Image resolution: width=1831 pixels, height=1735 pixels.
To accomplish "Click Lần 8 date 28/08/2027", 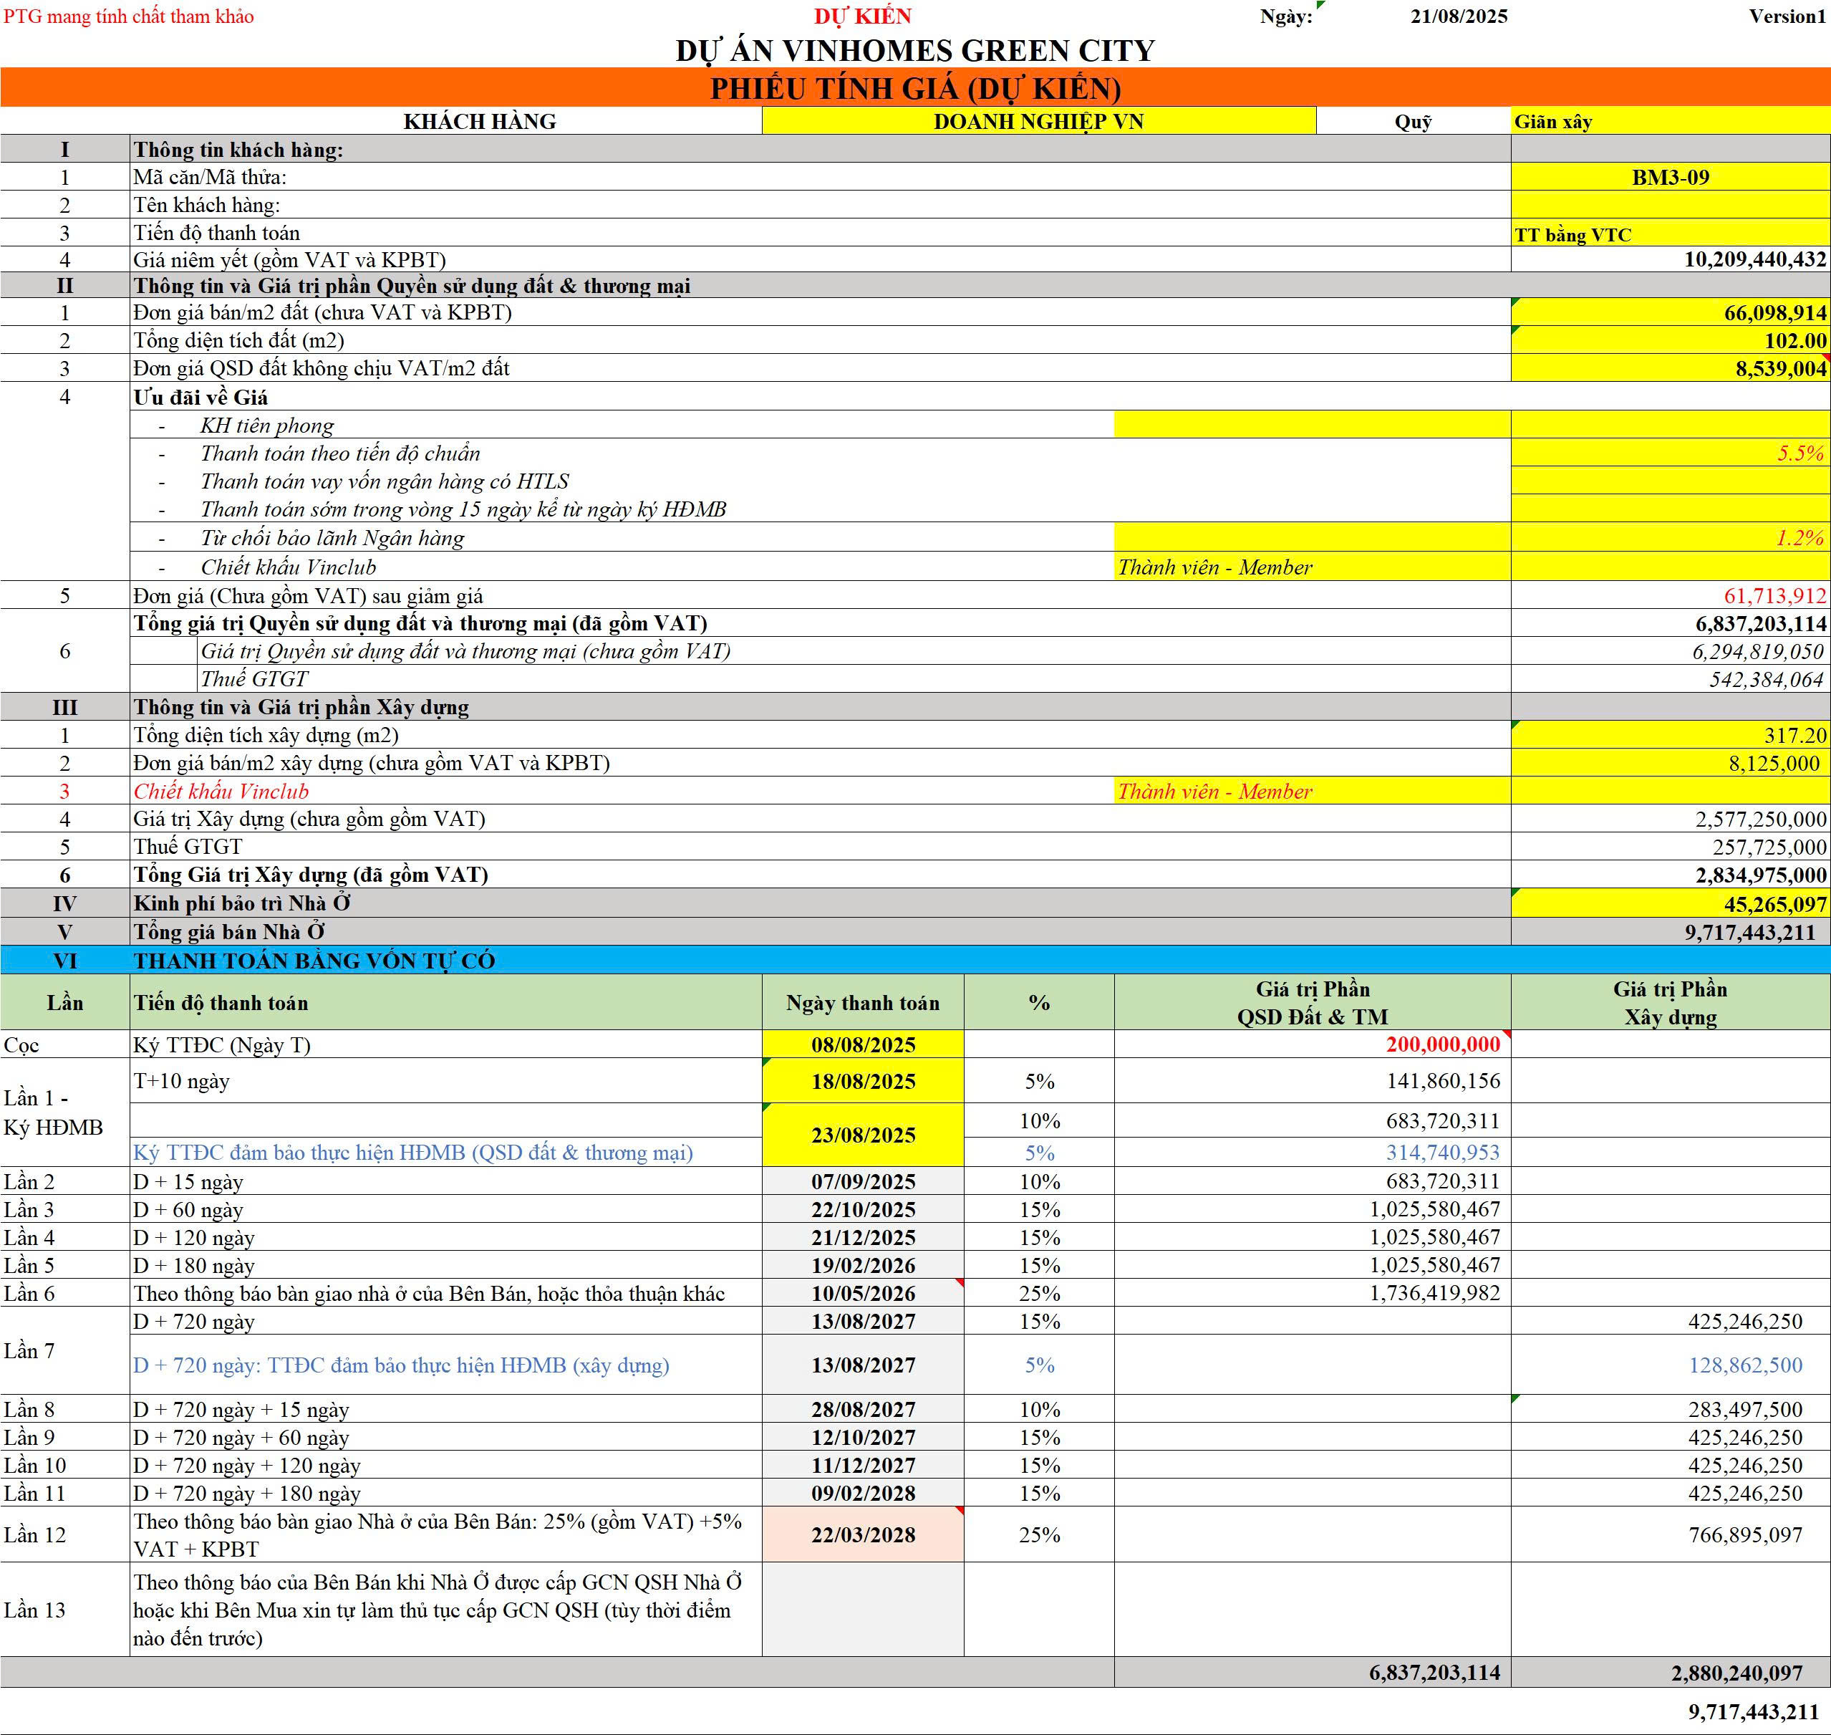I will click(864, 1410).
